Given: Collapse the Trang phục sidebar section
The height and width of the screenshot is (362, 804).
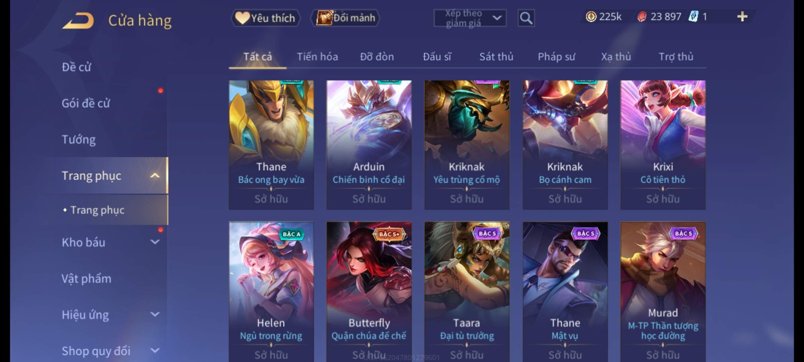Looking at the screenshot, I should click(155, 176).
